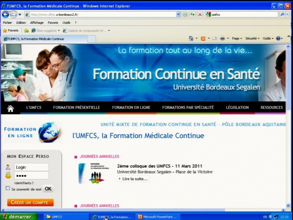Click the orange Créer un compte button
The width and height of the screenshot is (293, 220).
coord(30,203)
